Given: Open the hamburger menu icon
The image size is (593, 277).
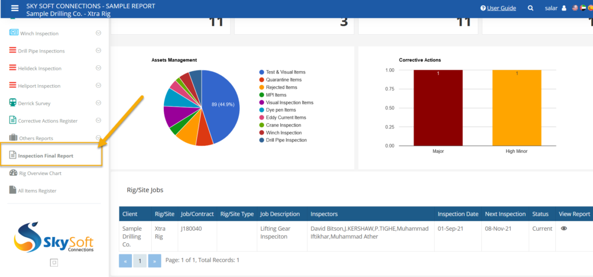Looking at the screenshot, I should pyautogui.click(x=14, y=8).
